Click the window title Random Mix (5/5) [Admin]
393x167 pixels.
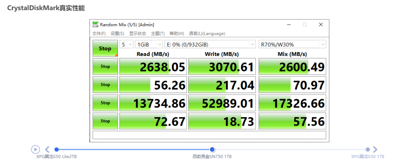(127, 25)
